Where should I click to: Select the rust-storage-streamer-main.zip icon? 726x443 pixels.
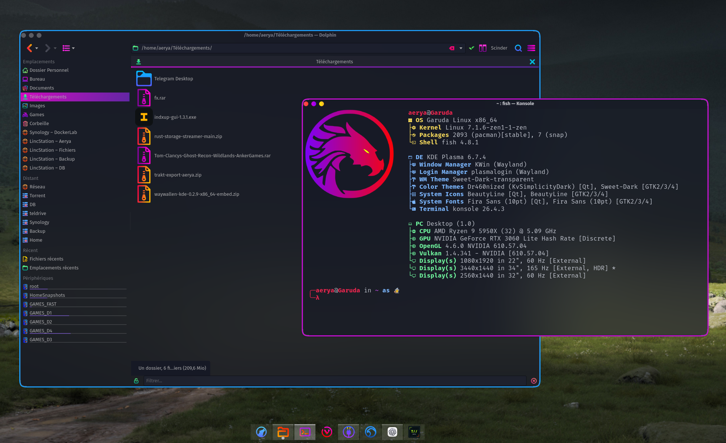click(x=144, y=136)
